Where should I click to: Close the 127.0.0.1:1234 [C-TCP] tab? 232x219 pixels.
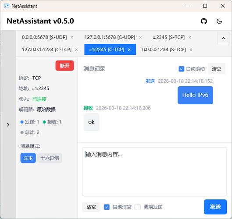[x=76, y=49]
